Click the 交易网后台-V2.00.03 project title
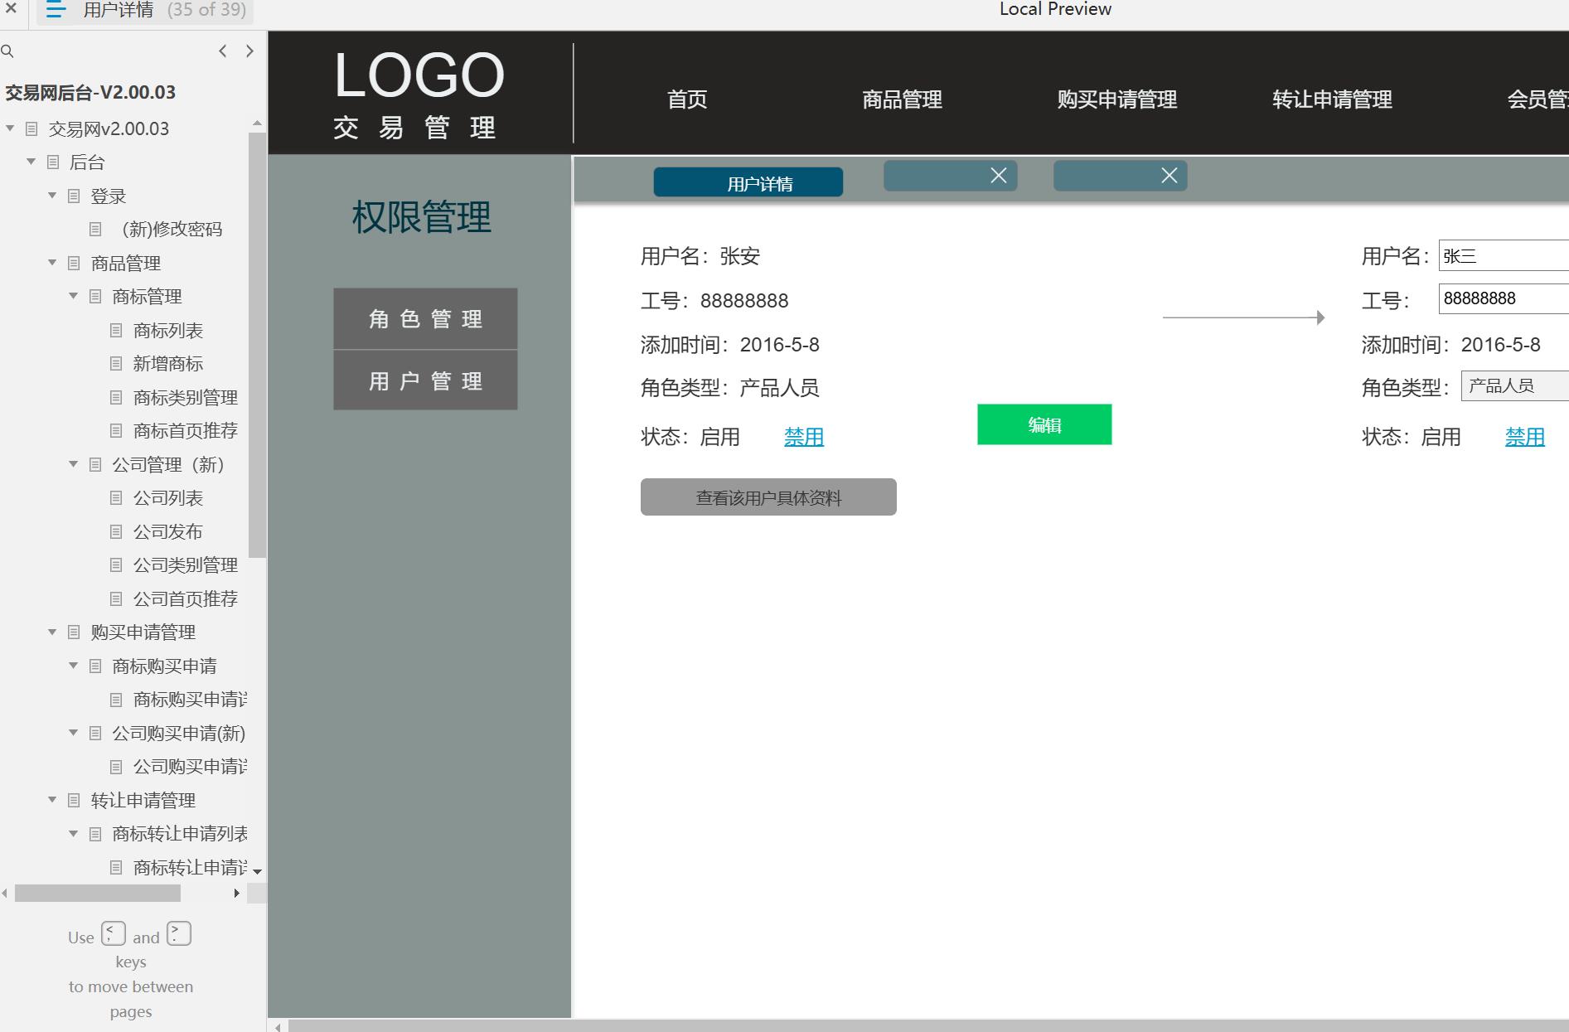Viewport: 1569px width, 1032px height. tap(90, 92)
